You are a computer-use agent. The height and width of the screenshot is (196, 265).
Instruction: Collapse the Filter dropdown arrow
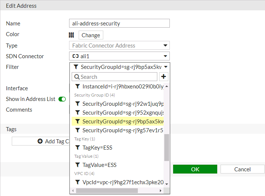point(166,67)
